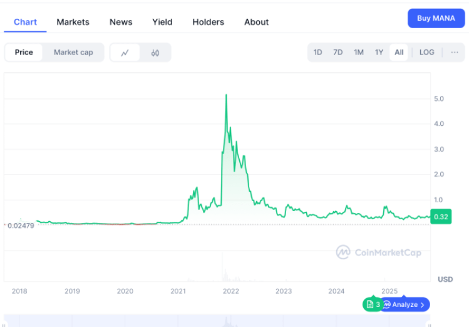Toggle Market cap view
This screenshot has height=327, width=469.
coord(73,52)
